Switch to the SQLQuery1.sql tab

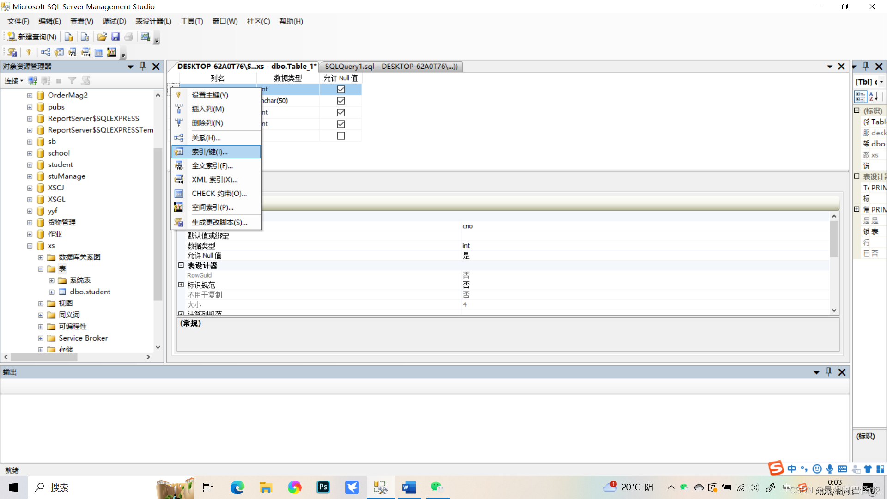391,67
